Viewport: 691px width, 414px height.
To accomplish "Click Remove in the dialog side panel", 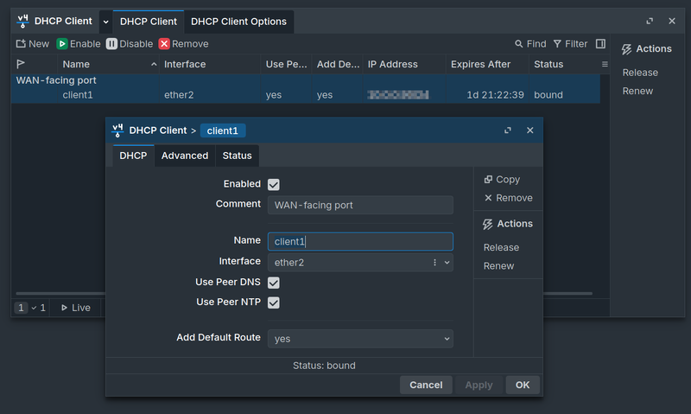I will click(x=508, y=198).
